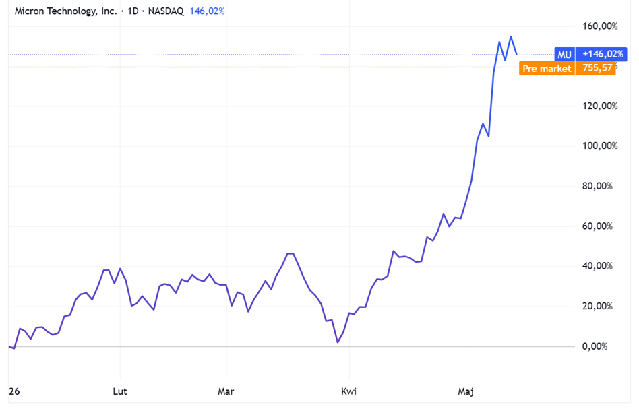
Task: Click the 80,00% price axis label
Action: (x=597, y=186)
